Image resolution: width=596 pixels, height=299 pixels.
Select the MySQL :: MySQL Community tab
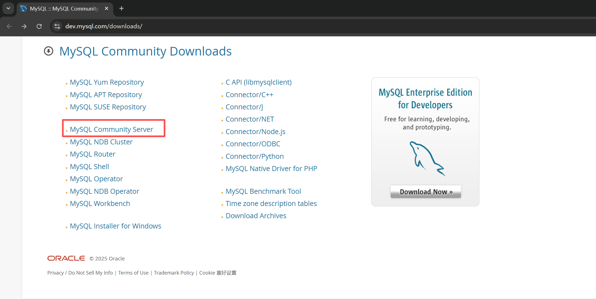(64, 9)
